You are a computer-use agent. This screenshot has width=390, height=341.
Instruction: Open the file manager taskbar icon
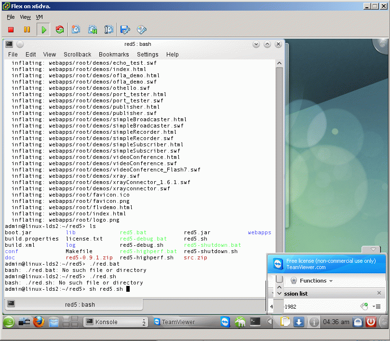[x=54, y=322]
